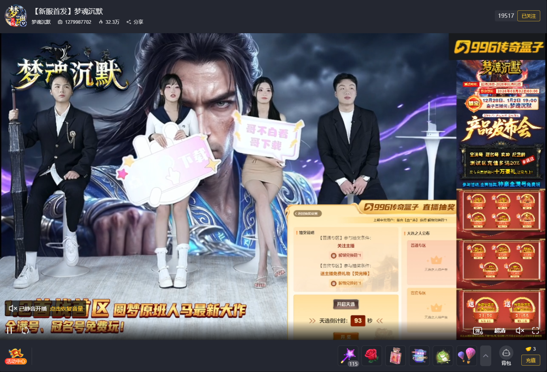The height and width of the screenshot is (372, 547).
Task: Click muted speaker icon beside 已静音开播
Action: click(x=13, y=308)
